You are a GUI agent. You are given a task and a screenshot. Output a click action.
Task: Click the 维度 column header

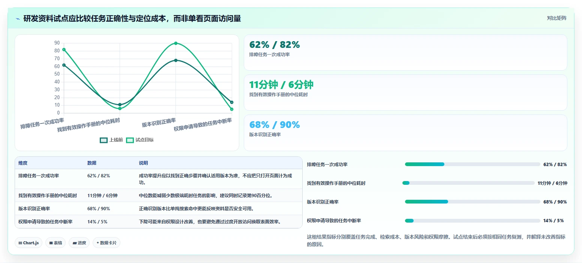point(23,163)
